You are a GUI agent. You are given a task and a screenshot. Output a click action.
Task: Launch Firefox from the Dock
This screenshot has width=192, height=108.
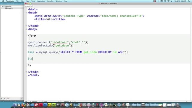23,105
